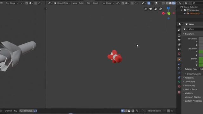
Task: Open the left viewport's hamburger menu
Action: click(x=1, y=3)
